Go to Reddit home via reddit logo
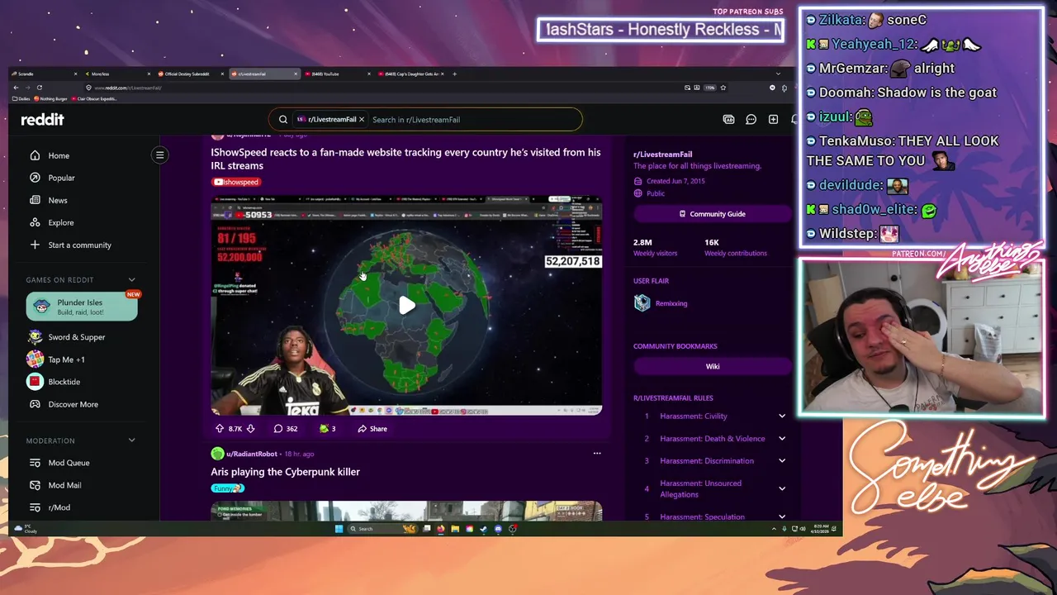This screenshot has width=1057, height=595. pos(42,119)
